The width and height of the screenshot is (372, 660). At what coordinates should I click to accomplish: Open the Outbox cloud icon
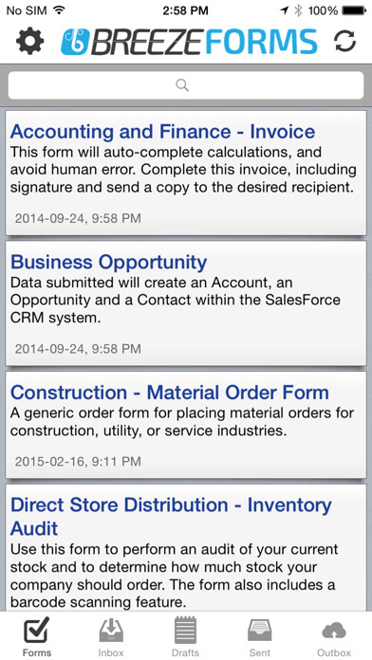(x=334, y=631)
